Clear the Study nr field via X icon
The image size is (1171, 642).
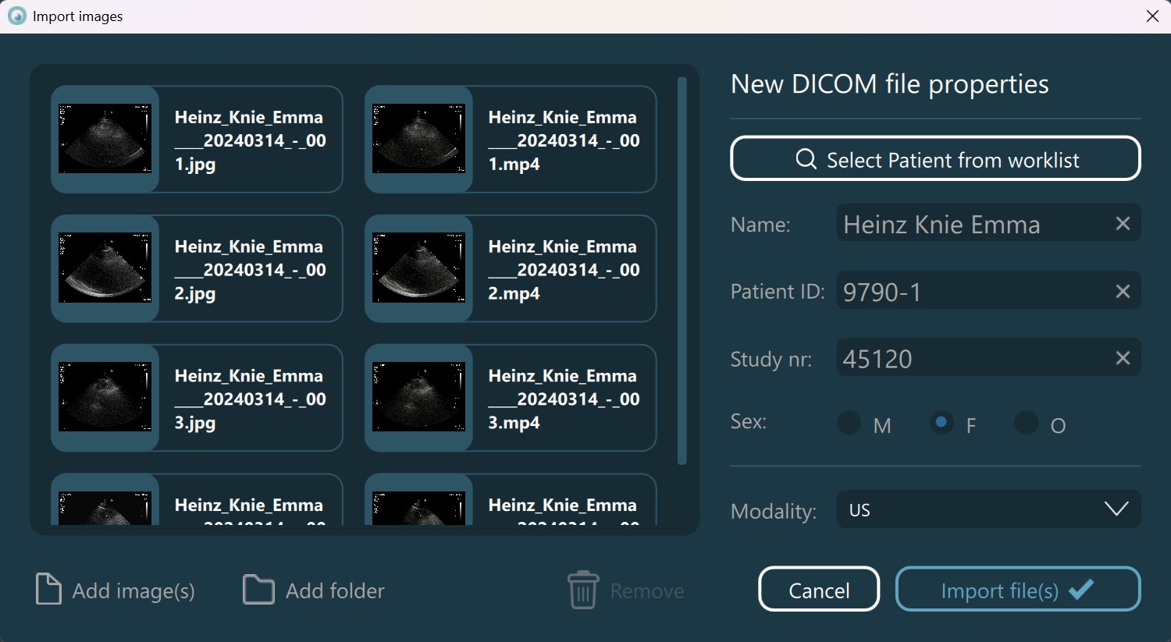(1123, 358)
